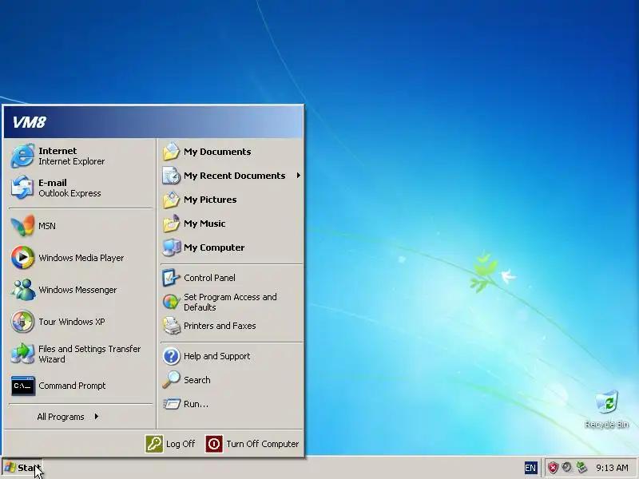Select the Recycle Bin desktop icon
Viewport: 639px width, 479px height.
[606, 402]
